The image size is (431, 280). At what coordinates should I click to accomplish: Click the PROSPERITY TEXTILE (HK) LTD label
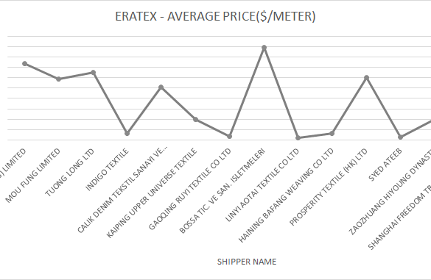point(329,187)
